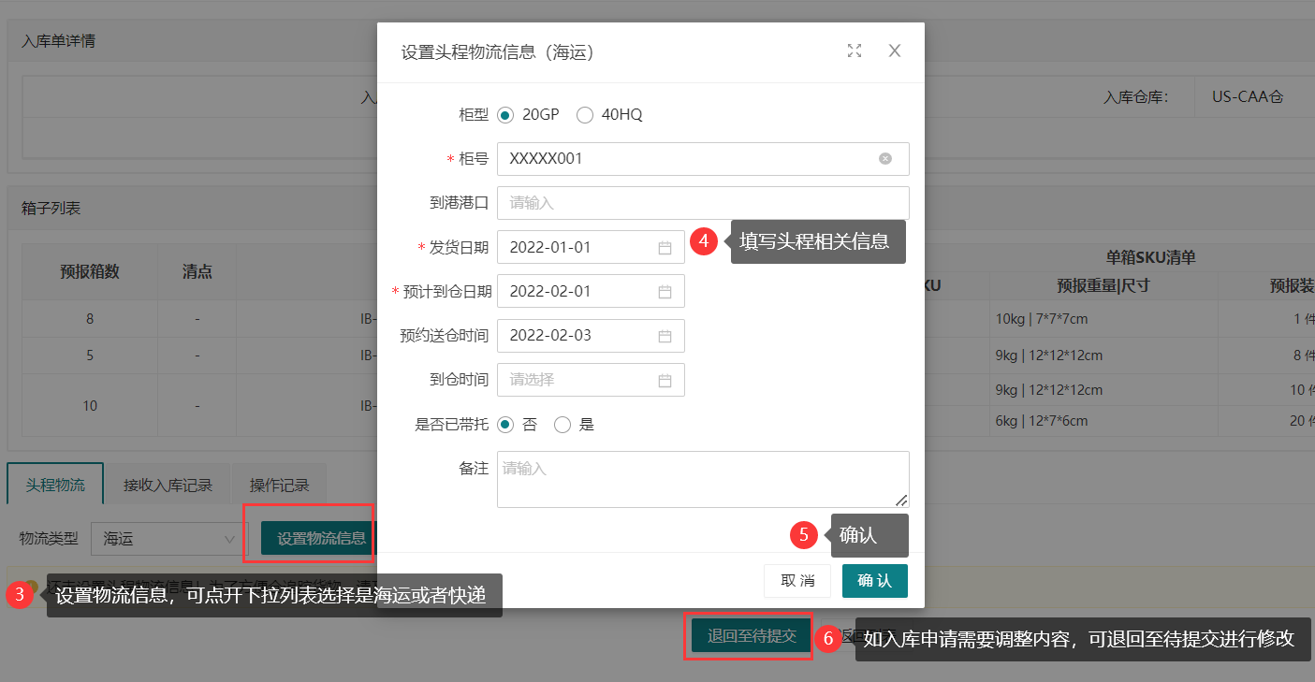
Task: Choose 否 for 是否已带托
Action: [x=506, y=425]
